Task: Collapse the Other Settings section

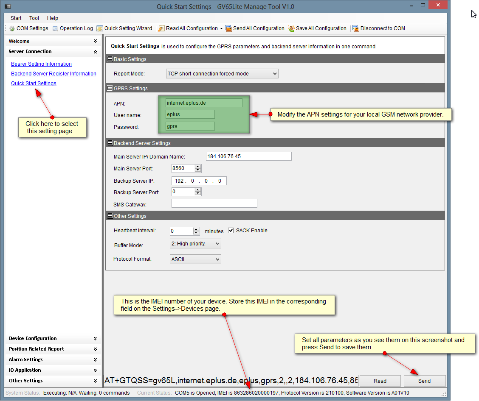Action: coord(110,216)
